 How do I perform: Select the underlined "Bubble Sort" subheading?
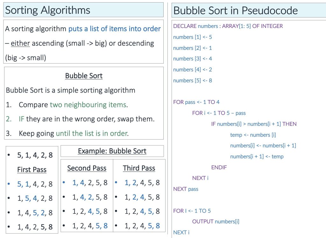pyautogui.click(x=84, y=76)
